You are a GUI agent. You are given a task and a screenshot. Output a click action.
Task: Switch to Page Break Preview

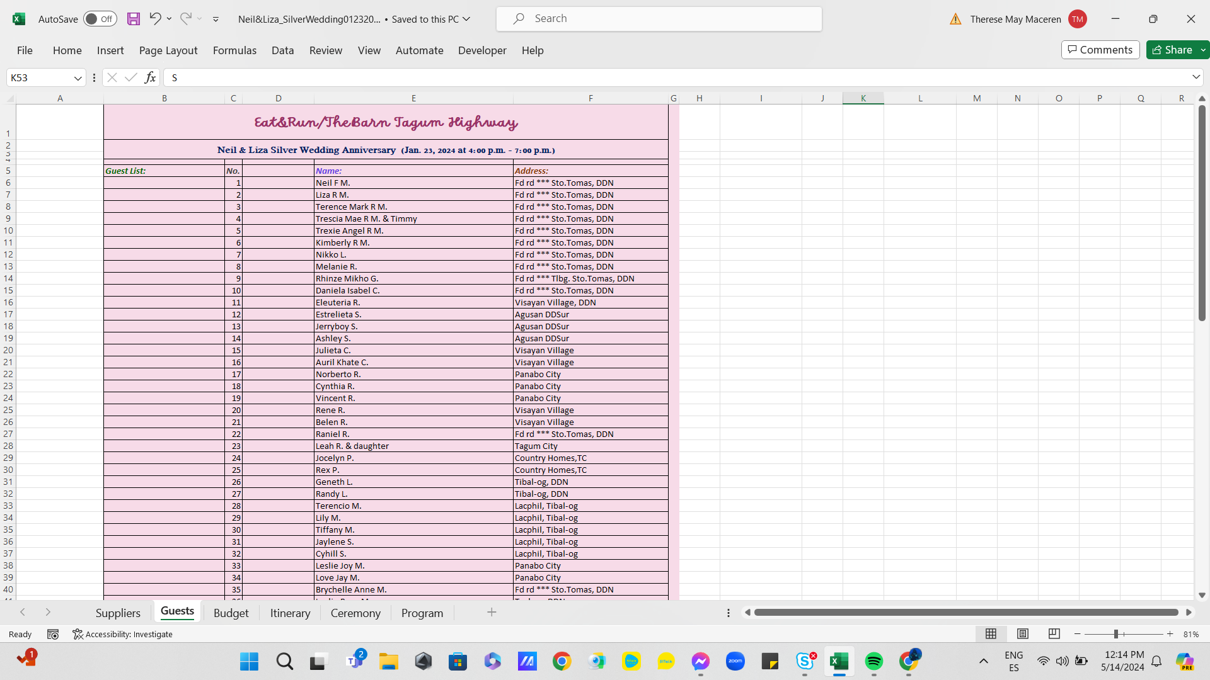(1054, 634)
